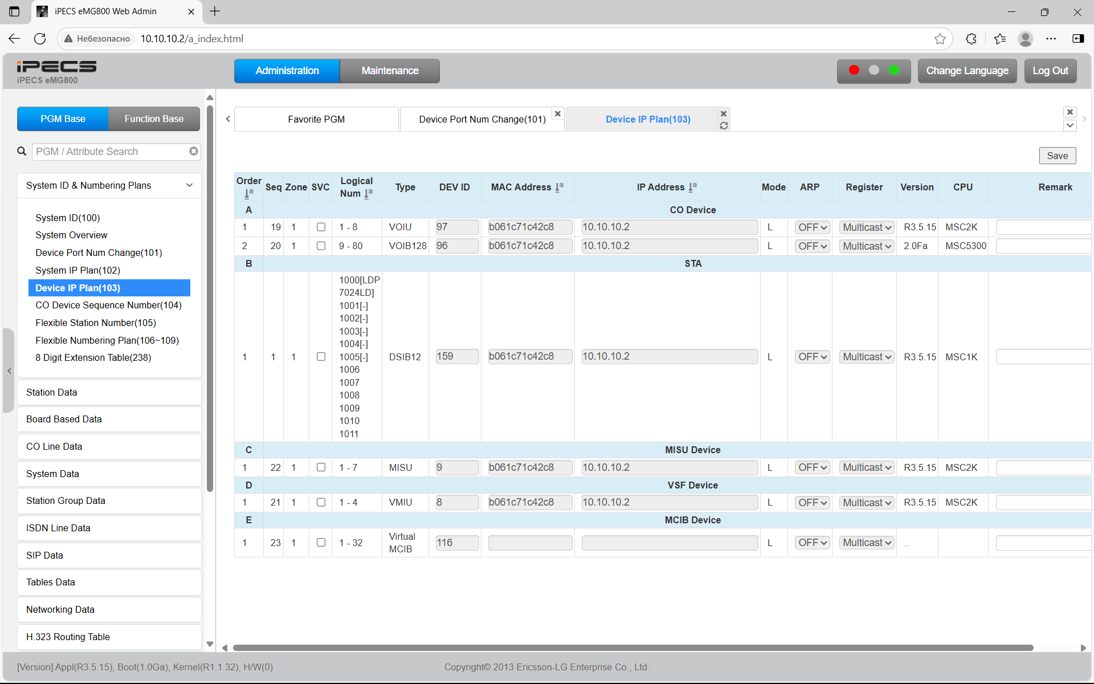Sort table by MAC Address sort icon
The width and height of the screenshot is (1094, 684).
click(x=559, y=187)
